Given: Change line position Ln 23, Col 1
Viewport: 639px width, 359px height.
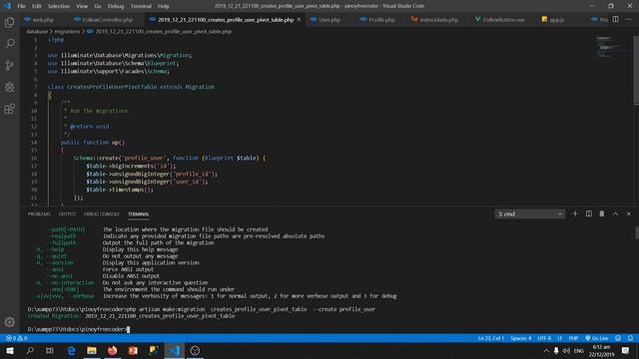Looking at the screenshot, I should (x=491, y=338).
